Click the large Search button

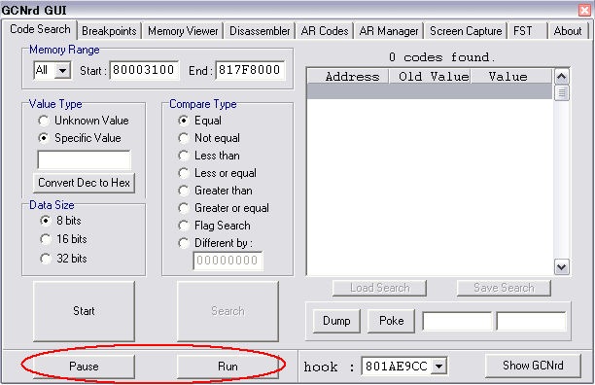pos(227,311)
